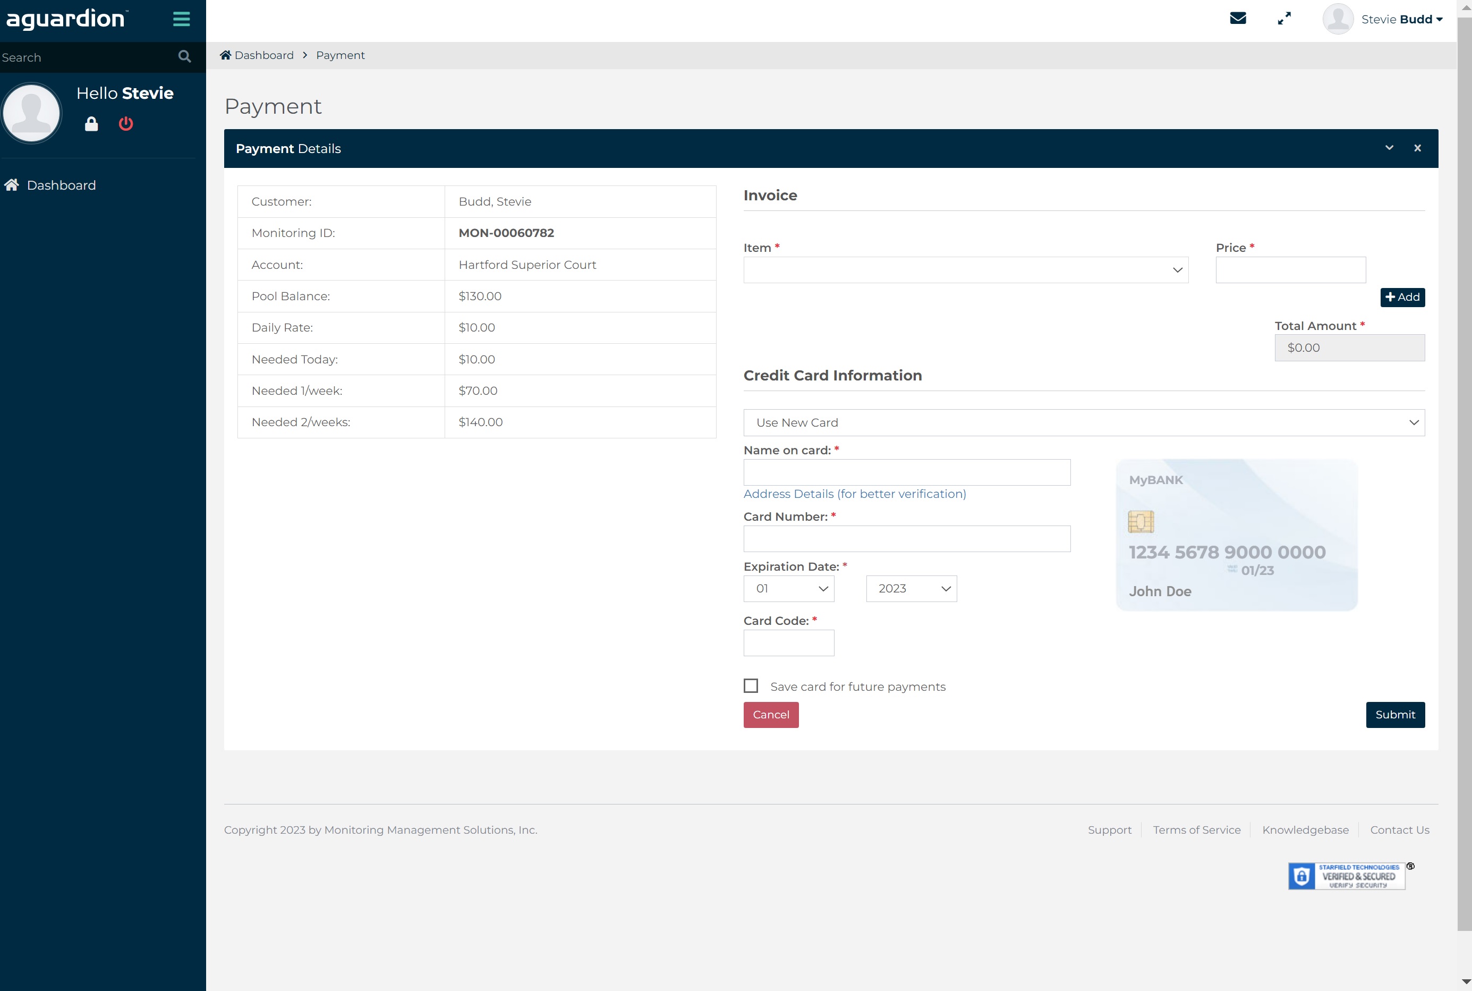
Task: Select Dashboard in the left sidebar
Action: [61, 185]
